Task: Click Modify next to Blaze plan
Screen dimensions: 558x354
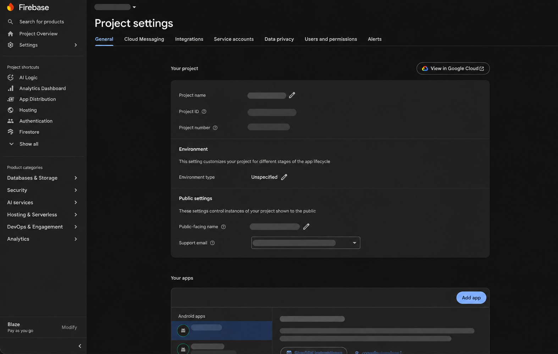Action: pyautogui.click(x=69, y=327)
